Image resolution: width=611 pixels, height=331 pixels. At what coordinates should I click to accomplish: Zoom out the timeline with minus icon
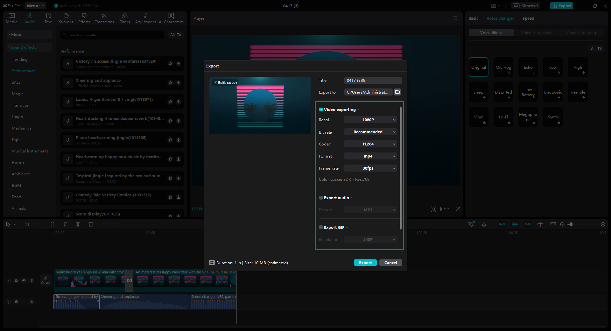tap(562, 224)
